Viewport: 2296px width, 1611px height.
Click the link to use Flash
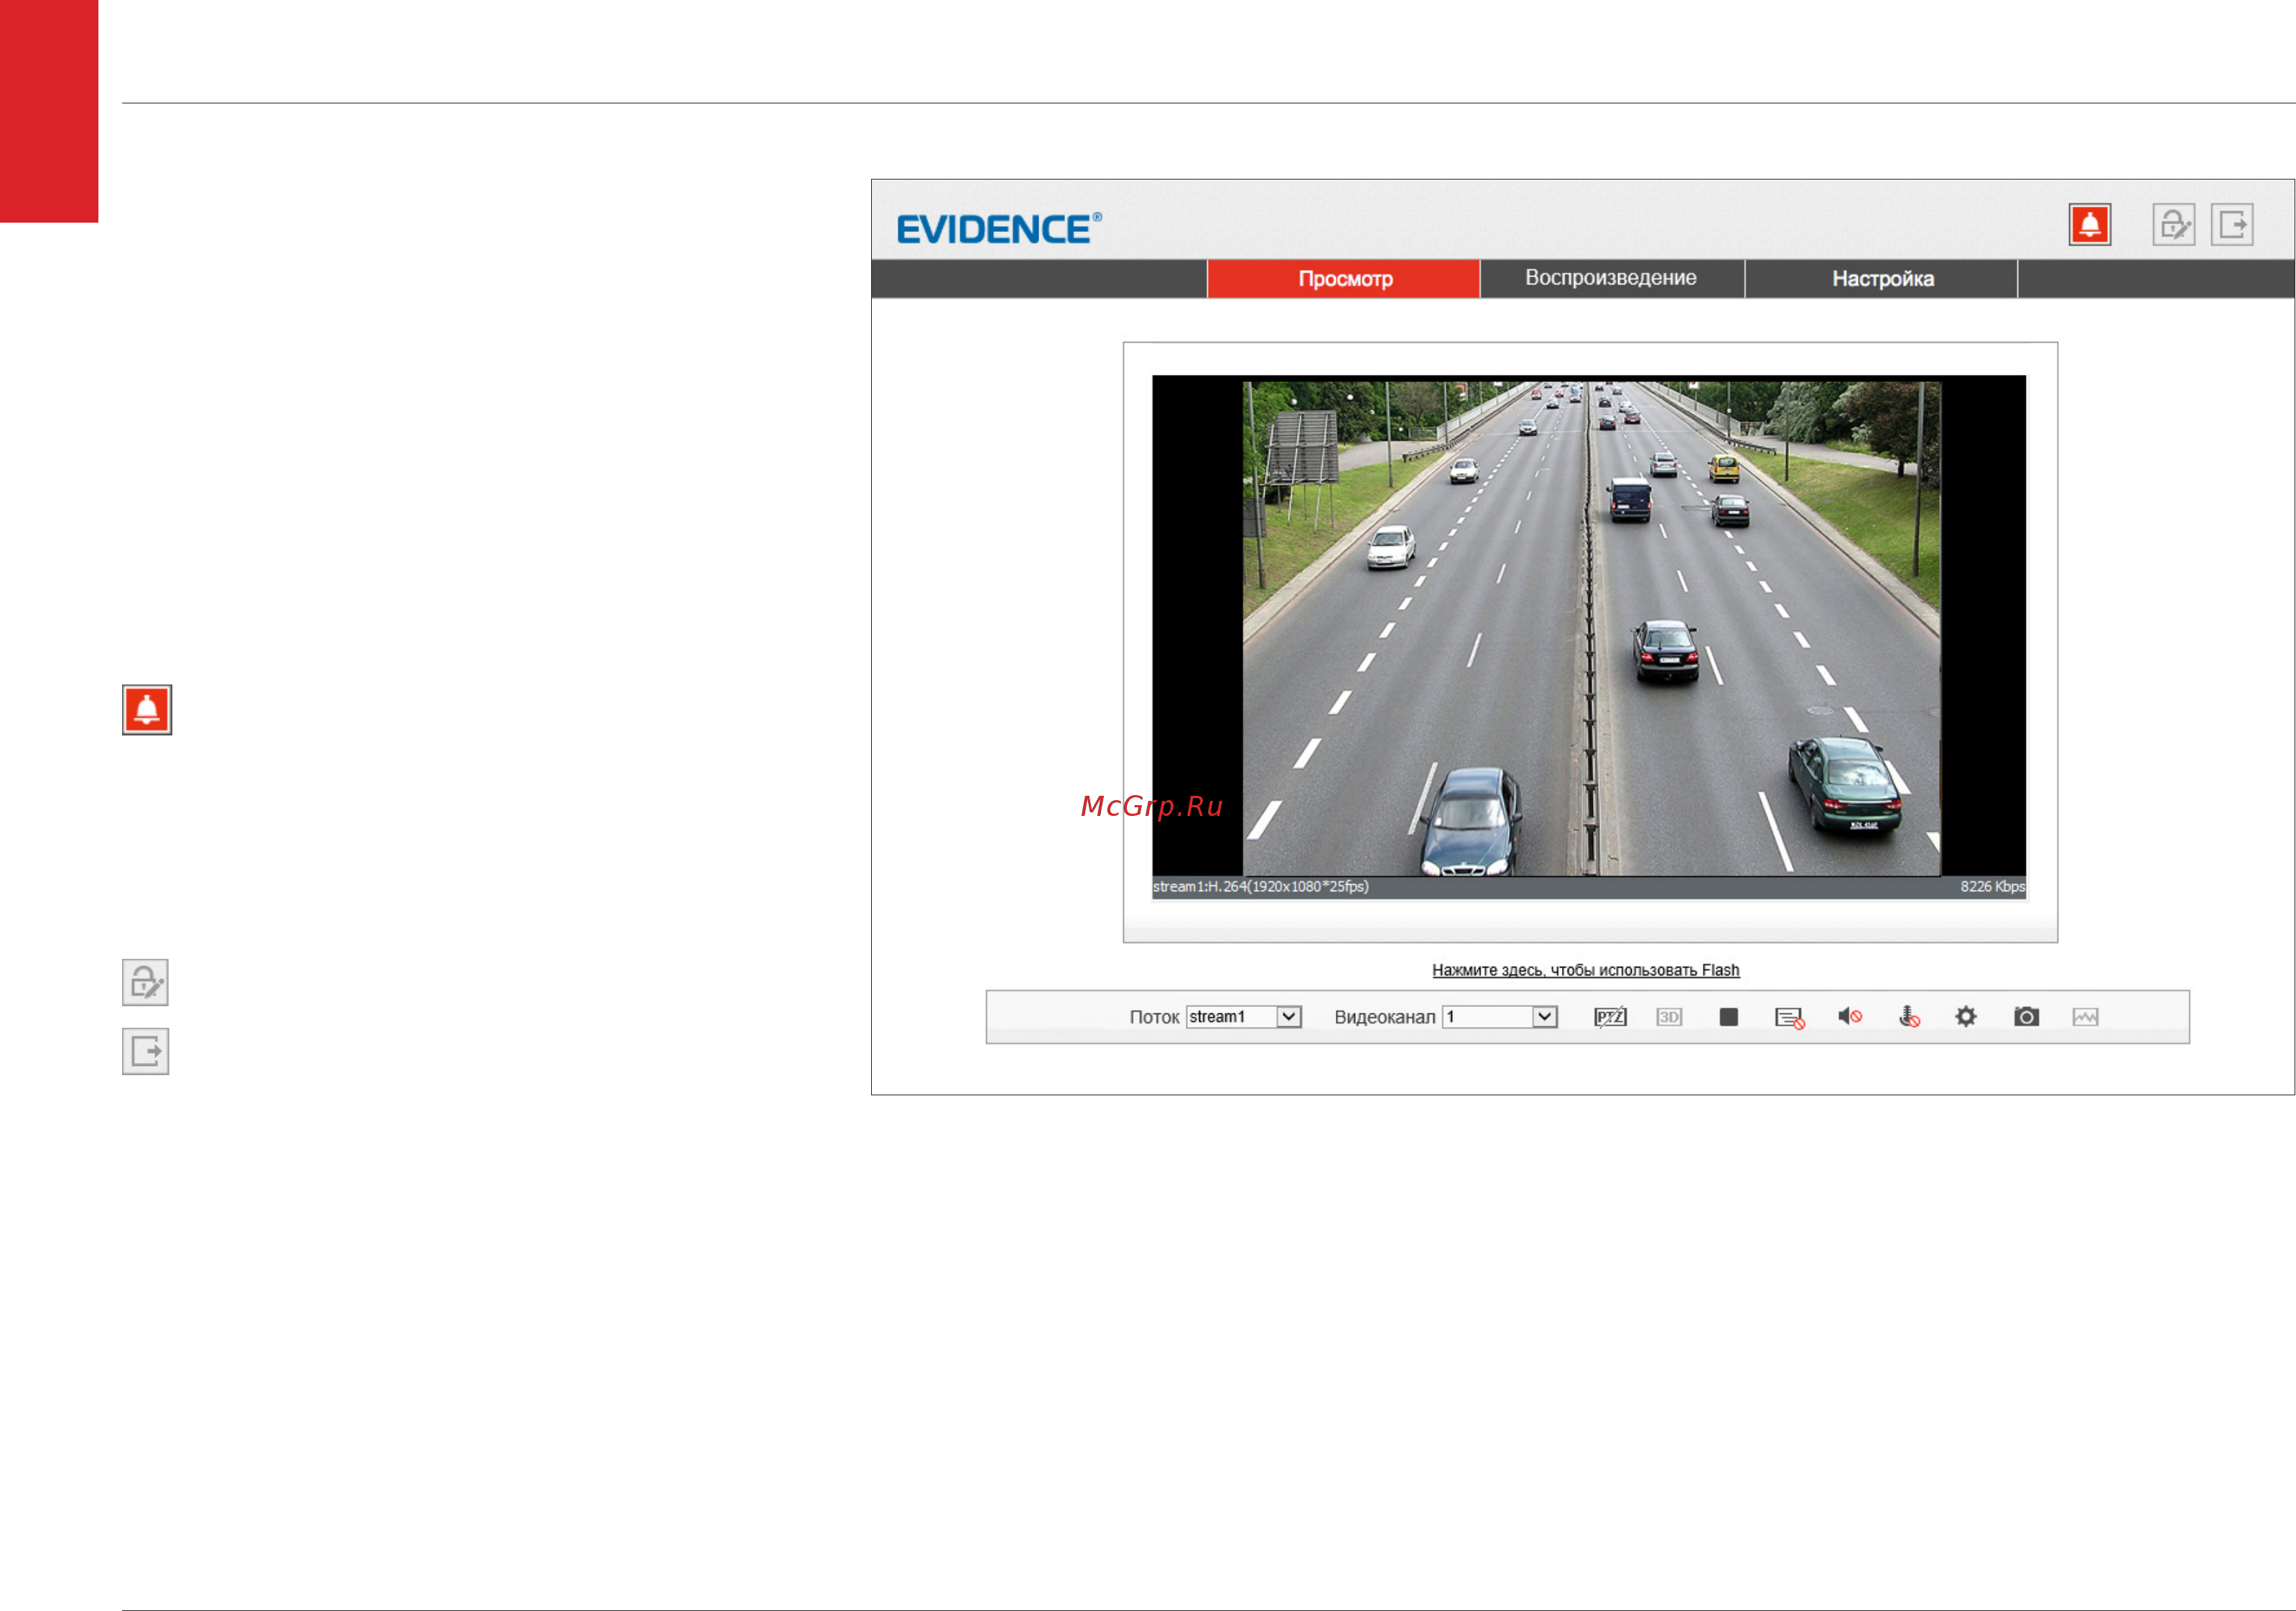pyautogui.click(x=1585, y=970)
